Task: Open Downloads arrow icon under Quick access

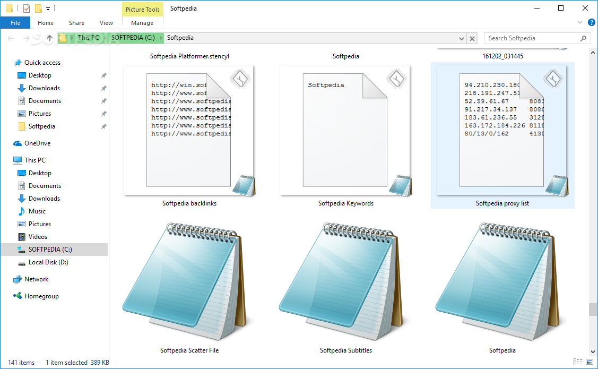Action: (x=22, y=88)
